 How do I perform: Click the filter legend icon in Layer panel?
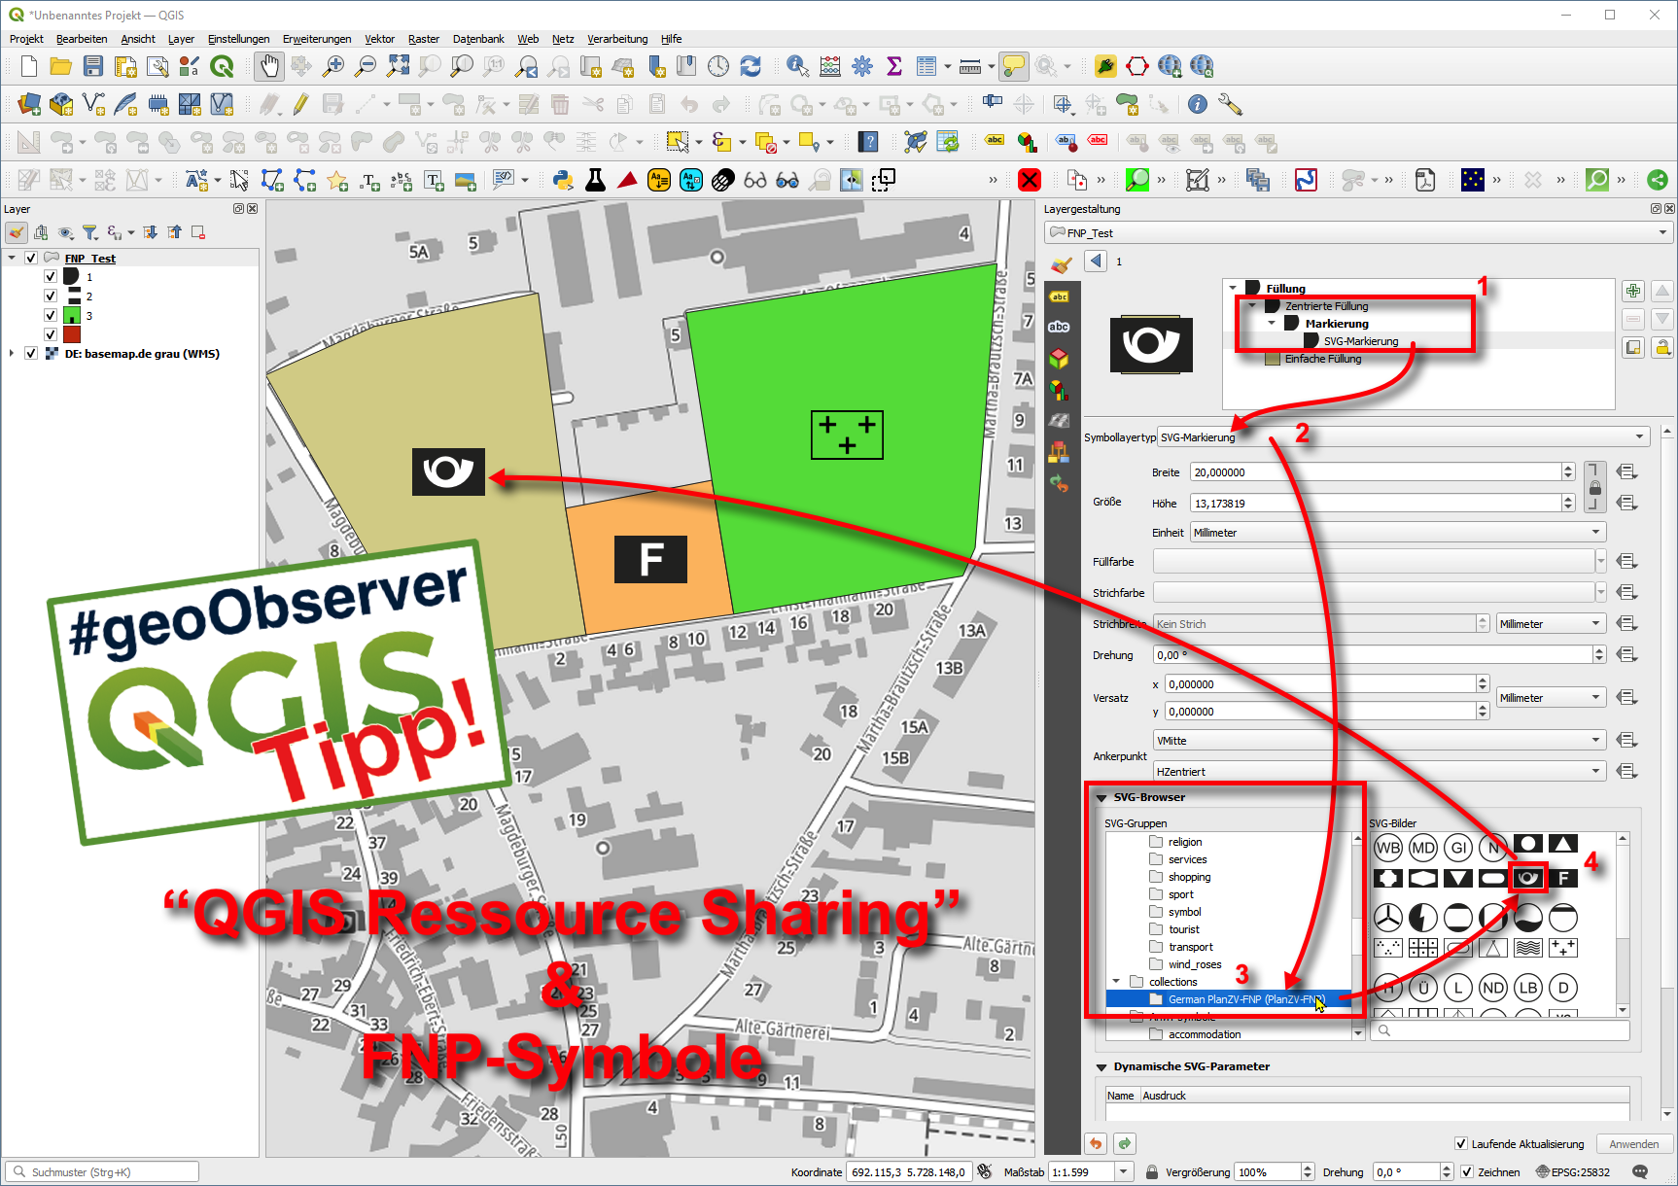(x=90, y=232)
